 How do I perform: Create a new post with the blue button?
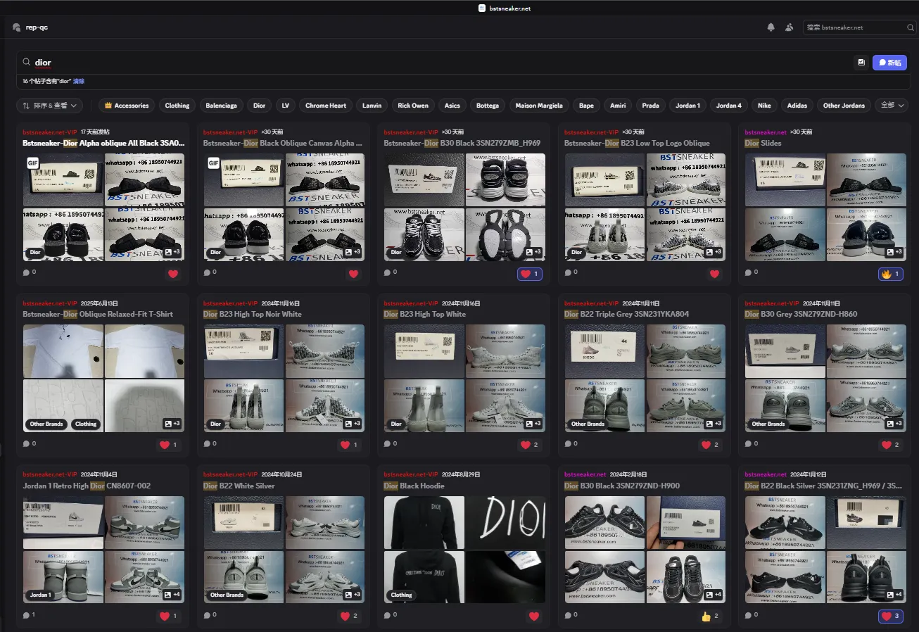tap(889, 63)
